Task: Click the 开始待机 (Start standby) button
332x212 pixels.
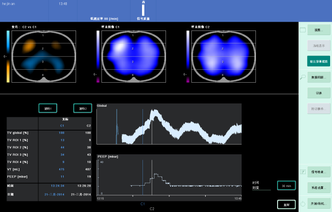Action: coord(319,204)
